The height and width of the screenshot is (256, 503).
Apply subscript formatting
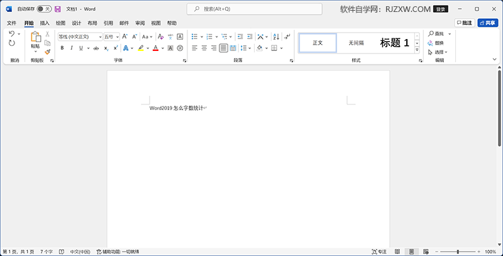tap(106, 48)
